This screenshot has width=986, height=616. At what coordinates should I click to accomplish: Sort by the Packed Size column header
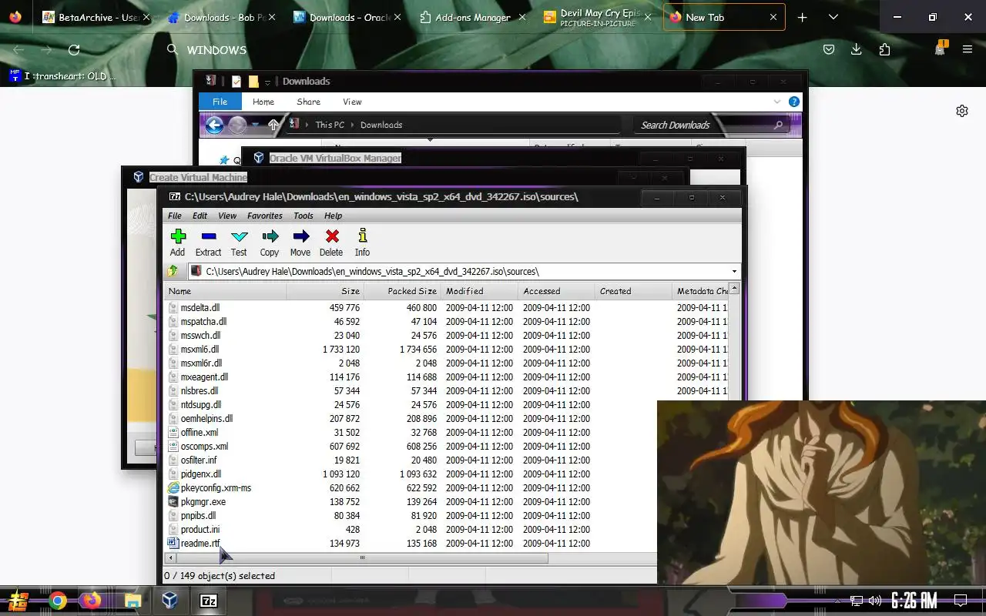pyautogui.click(x=402, y=291)
